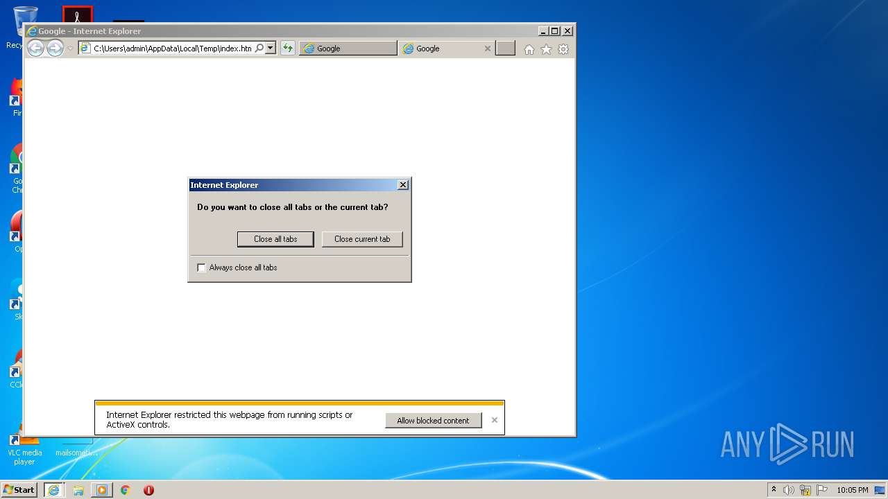Open recent pages dropdown arrow

pos(70,49)
